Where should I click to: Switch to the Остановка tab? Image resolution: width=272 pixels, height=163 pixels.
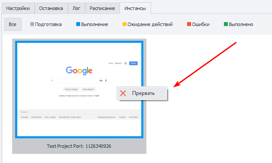(x=51, y=8)
